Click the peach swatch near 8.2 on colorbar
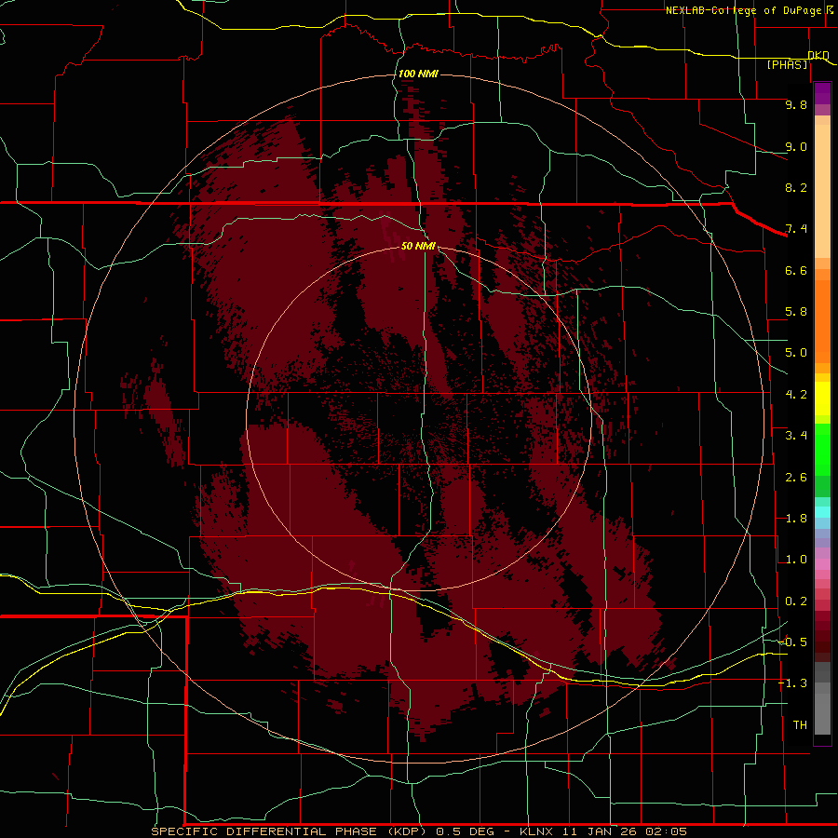Screen dimensions: 838x838 822,190
